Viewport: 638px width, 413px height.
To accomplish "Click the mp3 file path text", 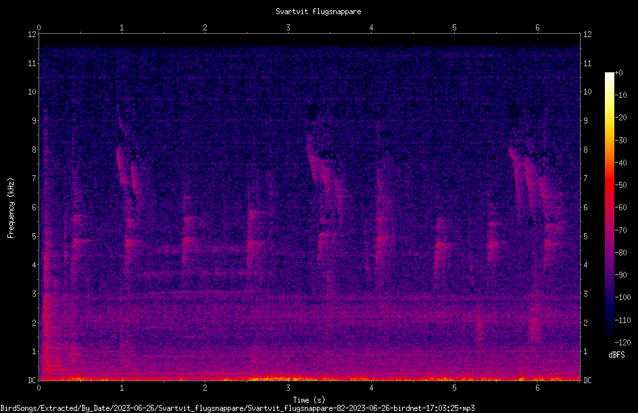I will coord(238,408).
